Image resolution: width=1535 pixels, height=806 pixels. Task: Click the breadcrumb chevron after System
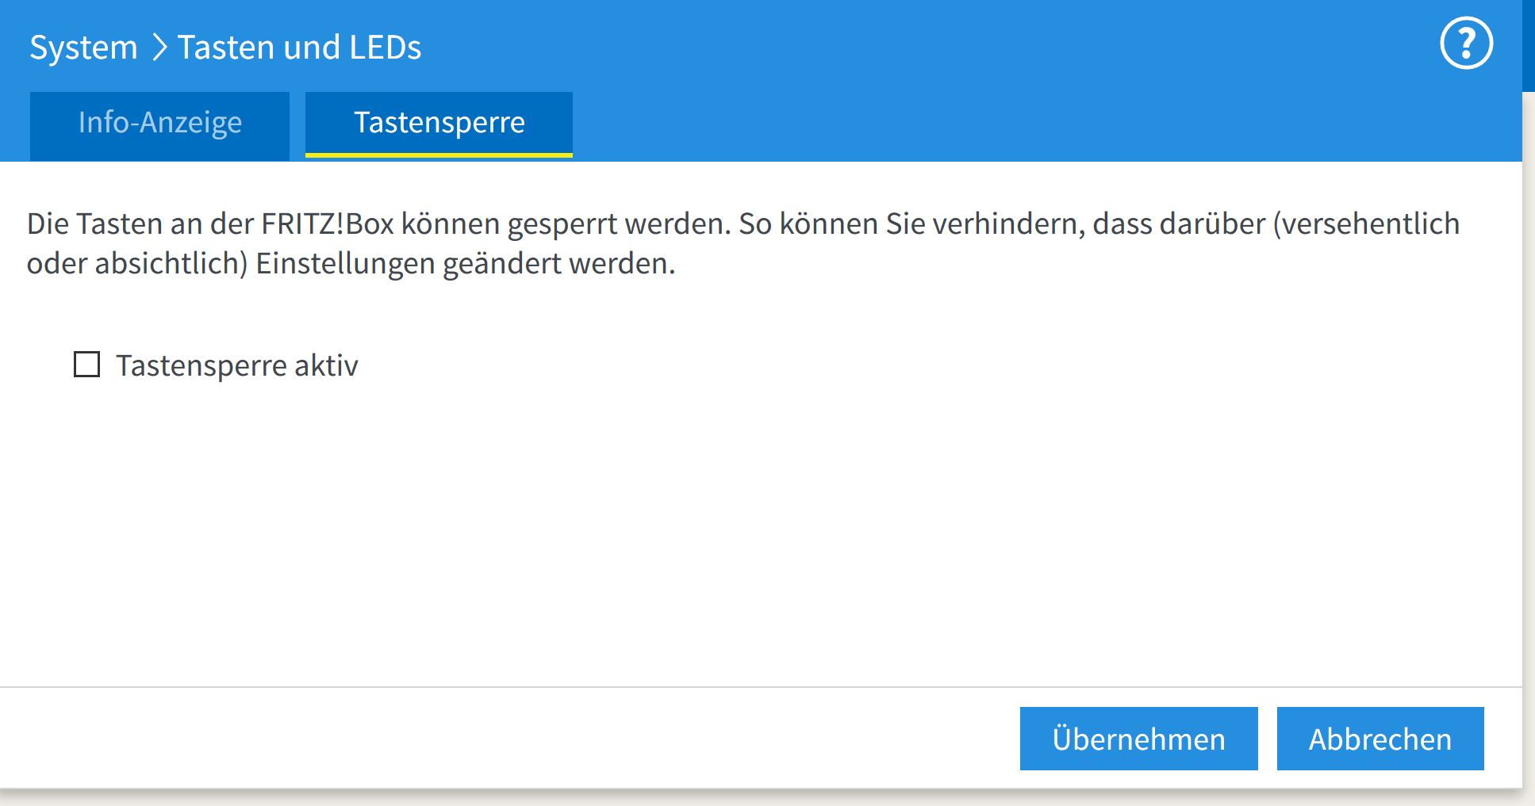point(159,48)
